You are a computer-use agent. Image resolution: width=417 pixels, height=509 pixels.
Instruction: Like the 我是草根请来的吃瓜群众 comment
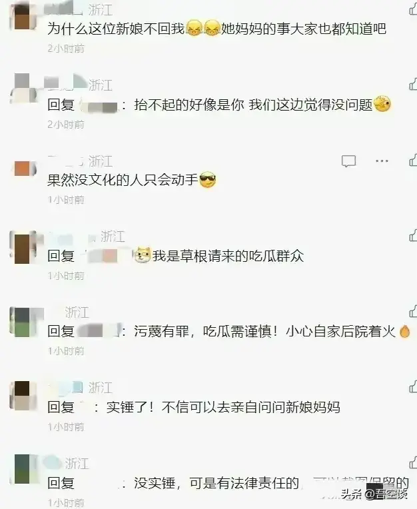[x=413, y=235]
